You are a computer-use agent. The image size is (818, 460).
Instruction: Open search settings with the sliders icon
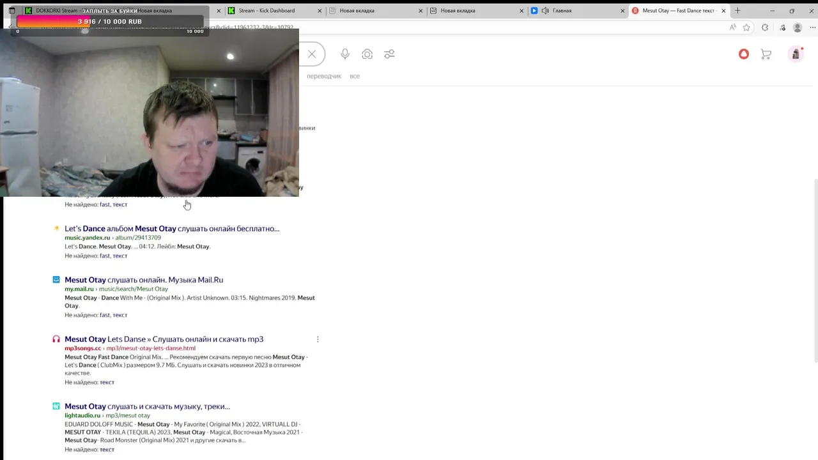389,54
